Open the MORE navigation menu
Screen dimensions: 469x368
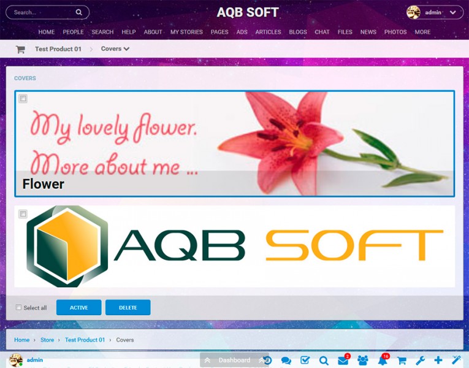coord(422,32)
